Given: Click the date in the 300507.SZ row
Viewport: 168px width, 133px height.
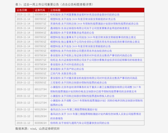Looking at the screenshot, I should (23, 24).
